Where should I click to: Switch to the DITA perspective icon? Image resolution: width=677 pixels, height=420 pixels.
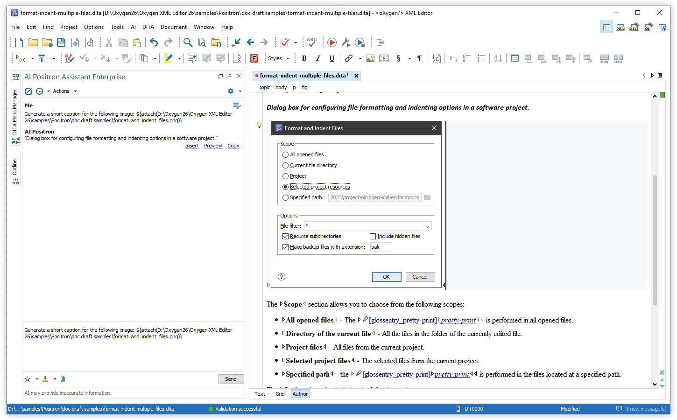tap(620, 27)
